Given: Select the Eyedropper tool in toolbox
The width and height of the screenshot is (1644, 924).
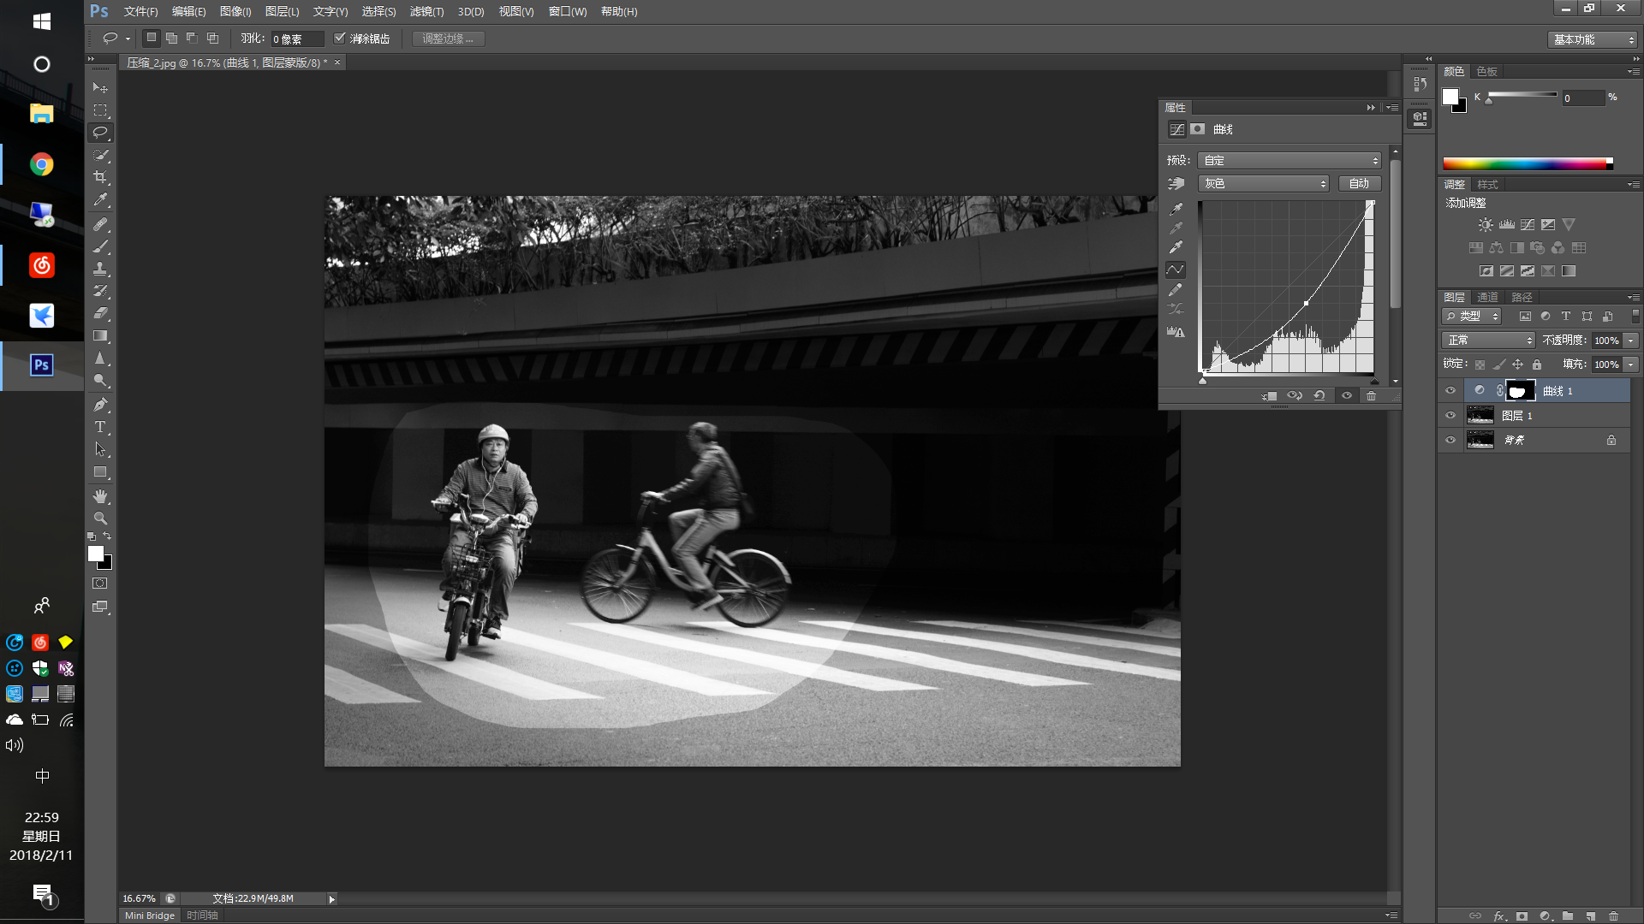Looking at the screenshot, I should 100,200.
